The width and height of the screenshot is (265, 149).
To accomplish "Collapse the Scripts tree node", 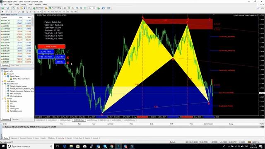I will [2, 99].
